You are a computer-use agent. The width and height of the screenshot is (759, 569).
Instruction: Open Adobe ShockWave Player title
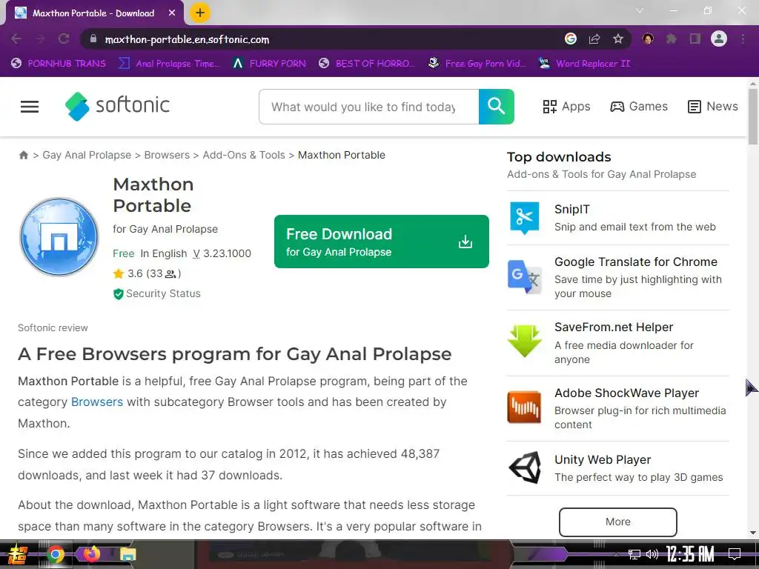[x=627, y=393]
